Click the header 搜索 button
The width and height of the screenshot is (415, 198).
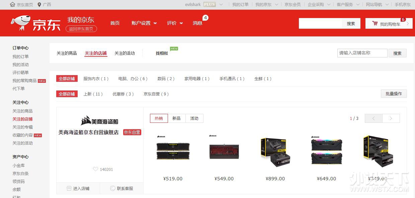pyautogui.click(x=351, y=23)
